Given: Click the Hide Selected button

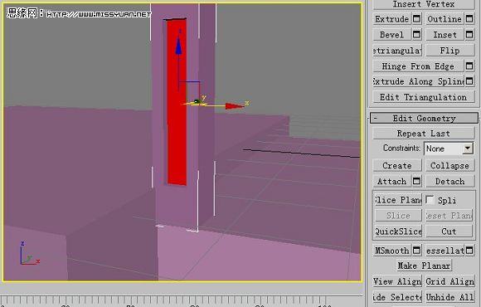Looking at the screenshot, I should click(x=397, y=297).
